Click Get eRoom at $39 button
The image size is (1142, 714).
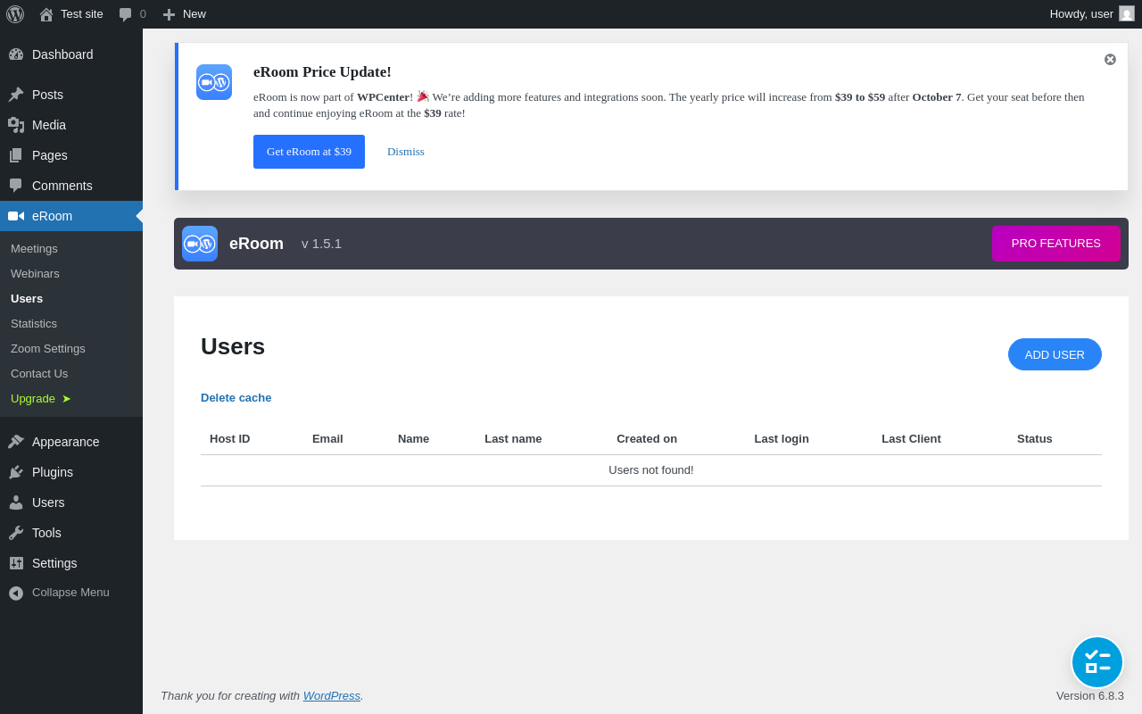(309, 152)
